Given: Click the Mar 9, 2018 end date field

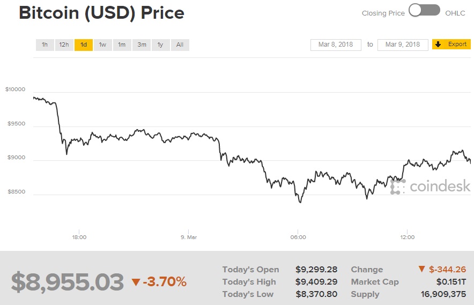Looking at the screenshot, I should click(x=403, y=44).
